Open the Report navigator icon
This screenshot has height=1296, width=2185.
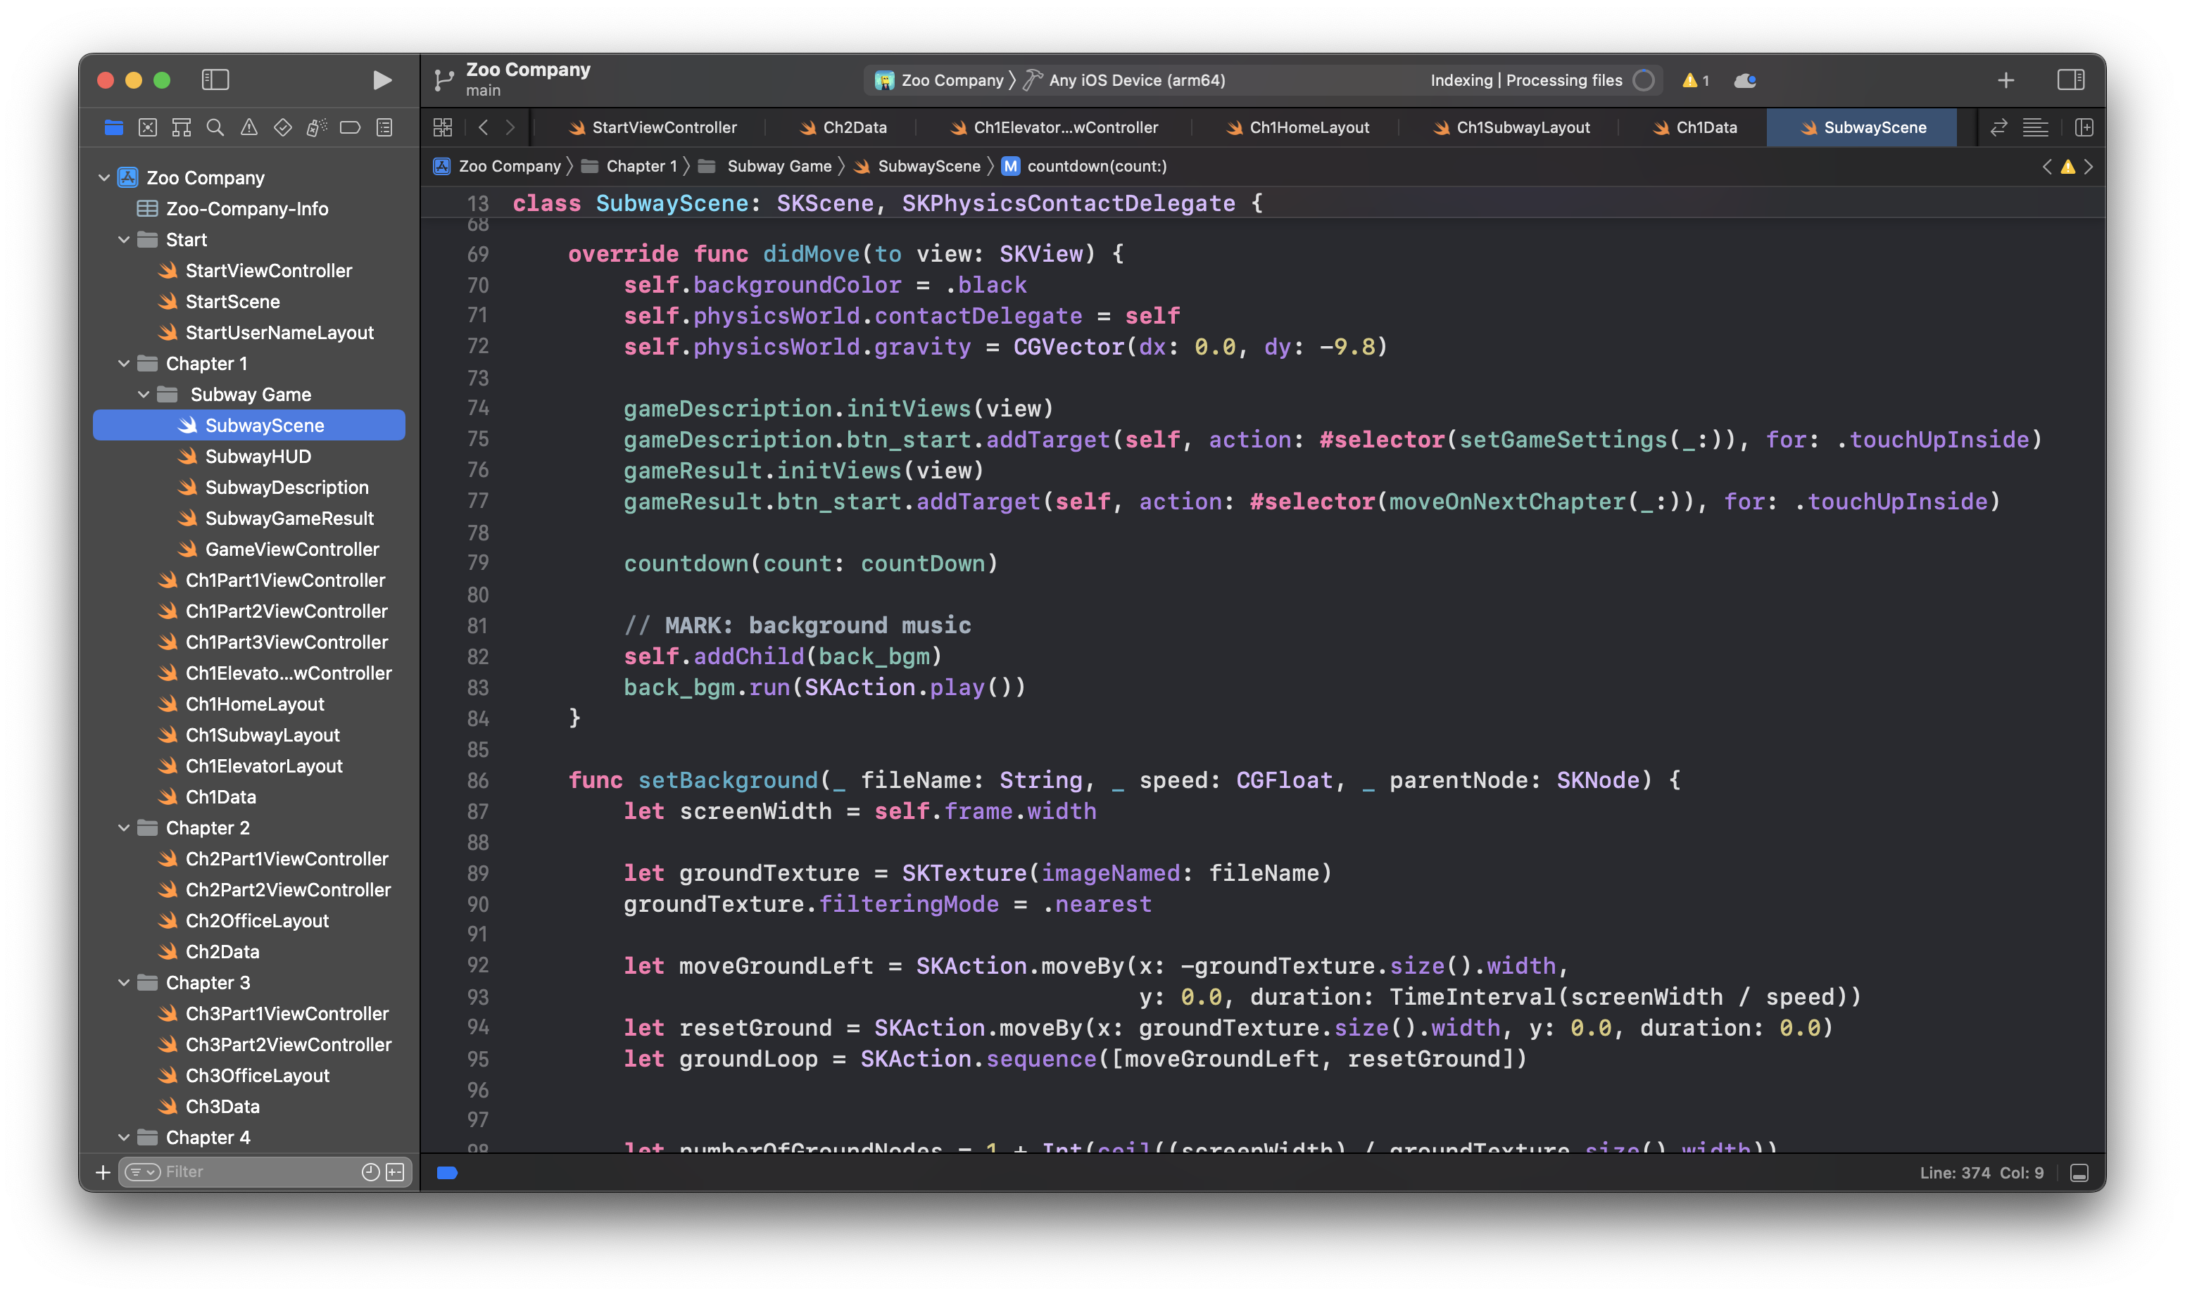click(384, 128)
